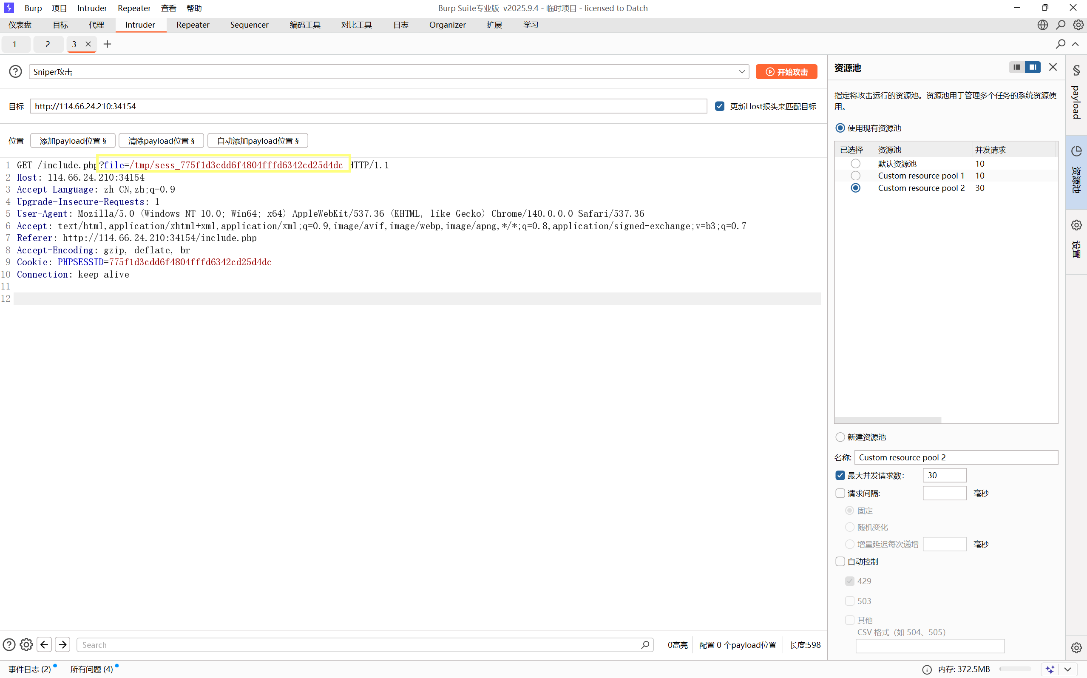
Task: Click the magnifier inside the Search box
Action: coord(645,645)
